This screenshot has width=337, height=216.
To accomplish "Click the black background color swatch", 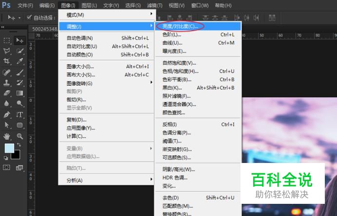I will tap(17, 155).
